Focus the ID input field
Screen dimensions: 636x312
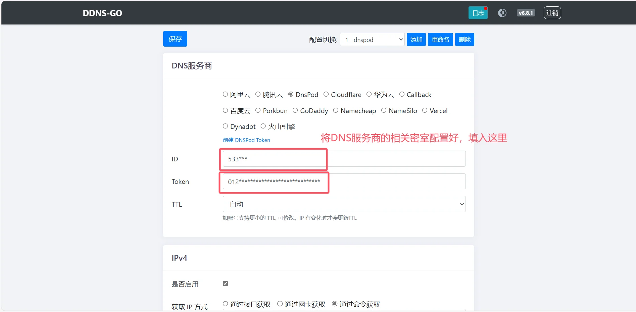coord(344,159)
